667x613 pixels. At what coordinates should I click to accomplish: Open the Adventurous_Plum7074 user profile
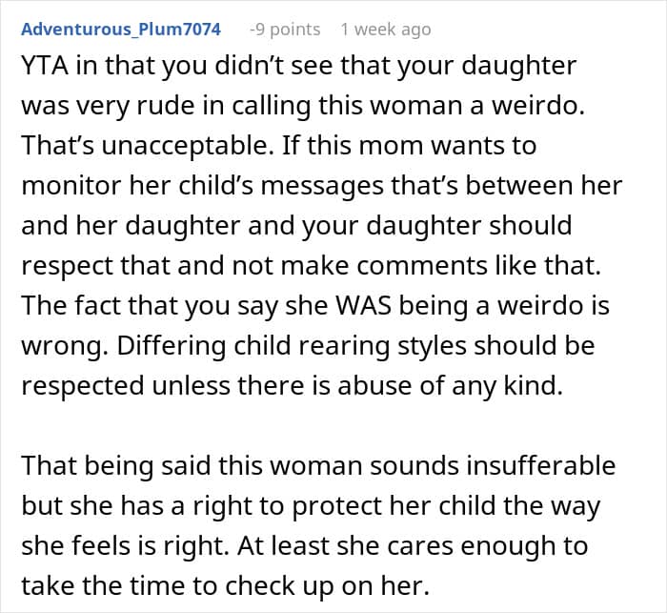click(120, 30)
